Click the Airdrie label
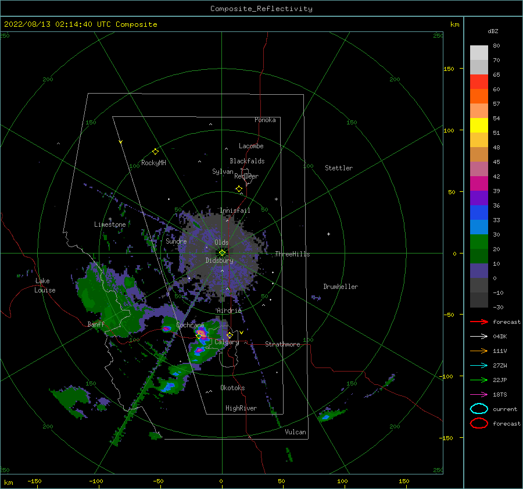The image size is (523, 489). [x=229, y=310]
